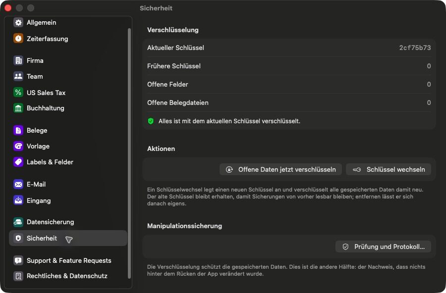446x293 pixels.
Task: Click the US Sales Tax percent icon
Action: tap(18, 93)
